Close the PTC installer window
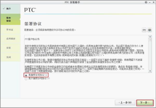This screenshot has width=156, height=108. pyautogui.click(x=153, y=2)
